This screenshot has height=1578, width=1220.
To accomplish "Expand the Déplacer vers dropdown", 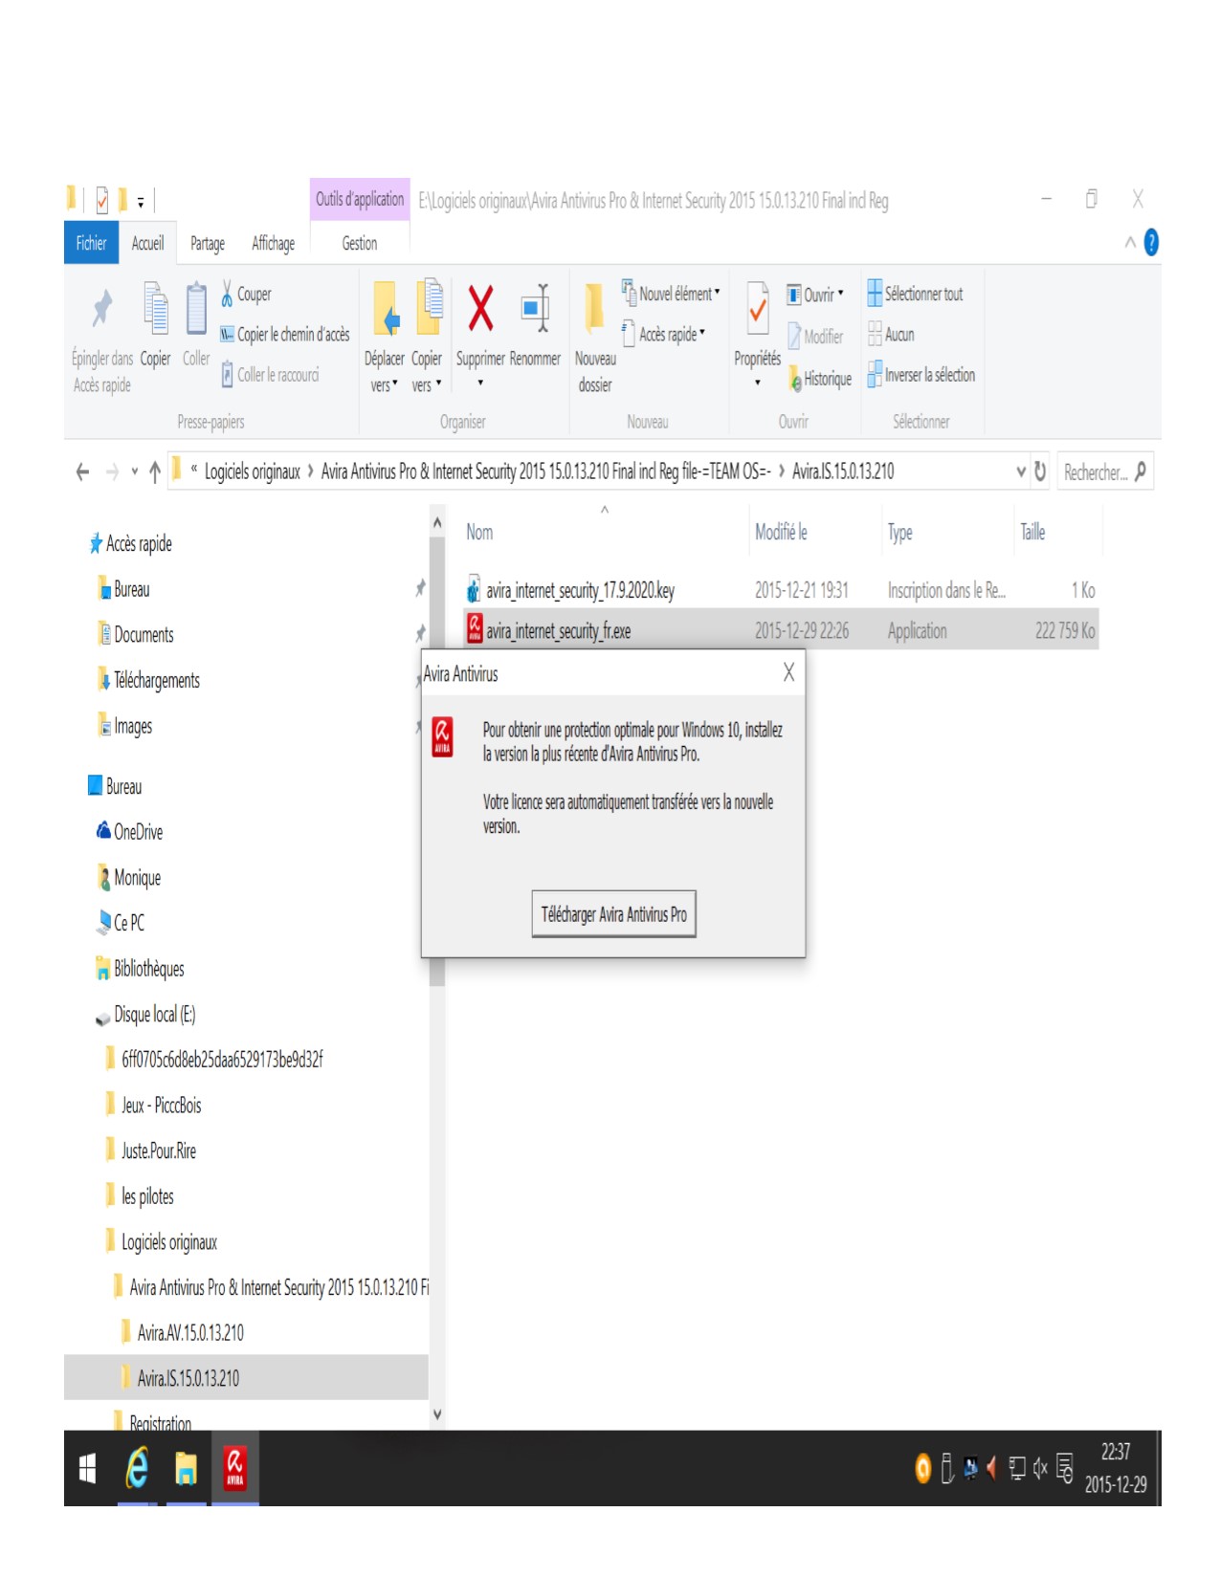I will tap(384, 385).
